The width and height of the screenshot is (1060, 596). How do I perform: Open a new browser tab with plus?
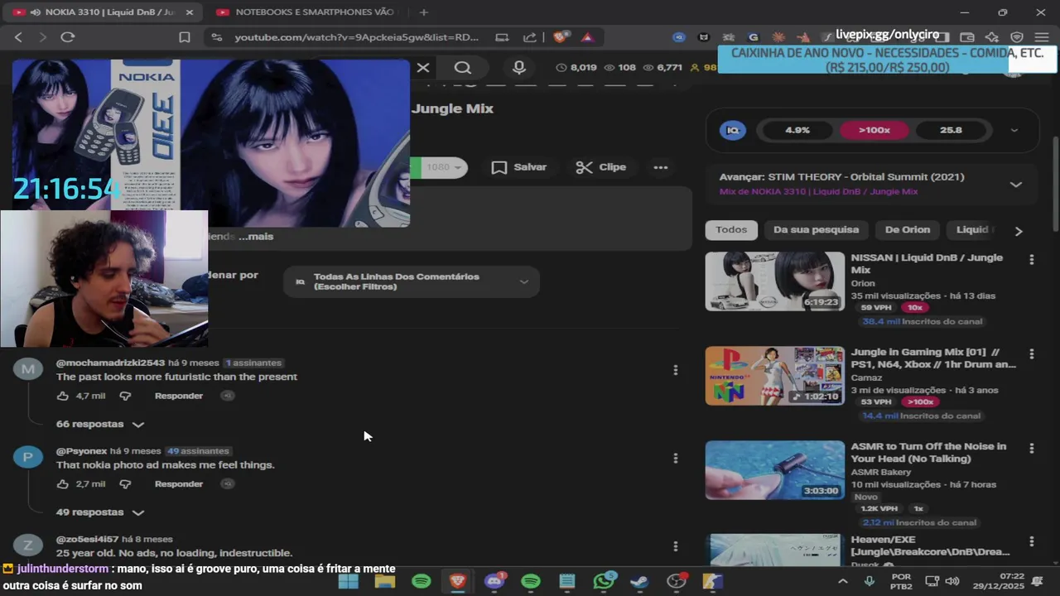424,12
